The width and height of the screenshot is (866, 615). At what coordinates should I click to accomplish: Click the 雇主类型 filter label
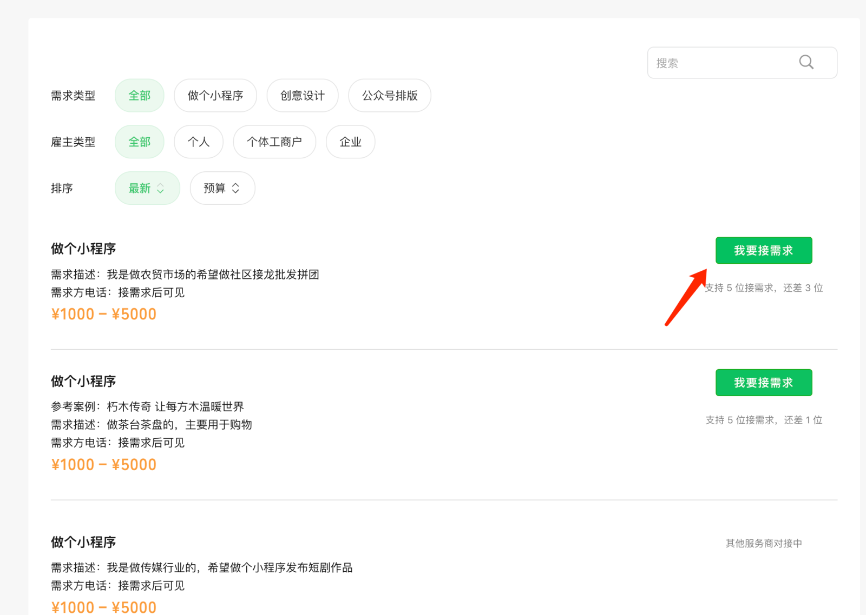(73, 142)
